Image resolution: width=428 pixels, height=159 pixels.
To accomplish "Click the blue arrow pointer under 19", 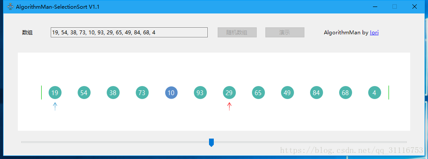I will pyautogui.click(x=55, y=106).
